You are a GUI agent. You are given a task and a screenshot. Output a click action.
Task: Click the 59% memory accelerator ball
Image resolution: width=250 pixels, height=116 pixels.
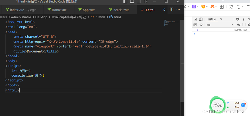coord(217,105)
